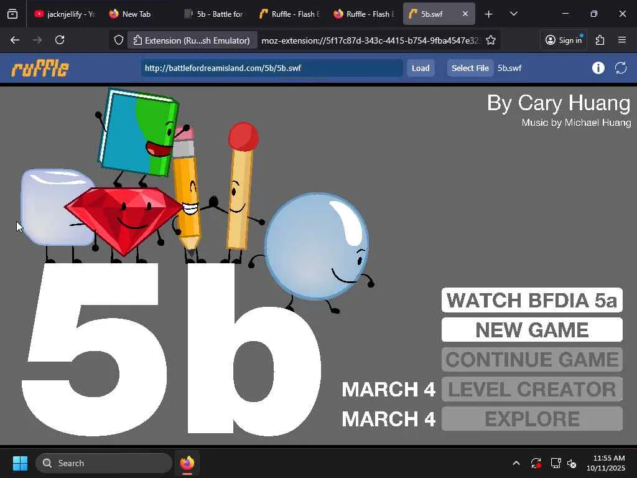Image resolution: width=637 pixels, height=478 pixels.
Task: Switch to first Ruffle - Flash tab
Action: pyautogui.click(x=289, y=14)
